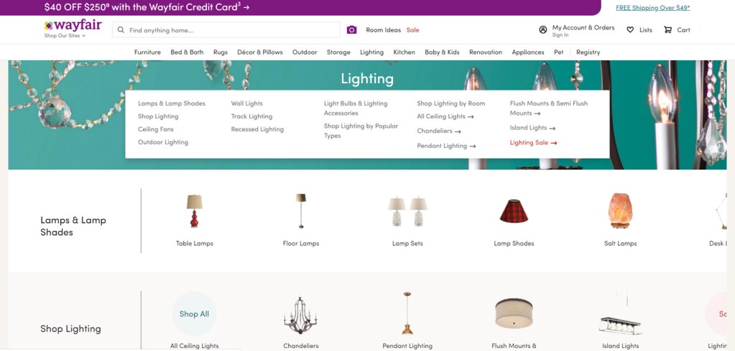Open the Lighting navigation menu

pos(371,52)
